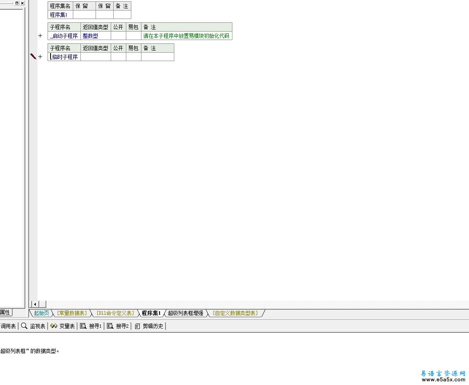Float the left panel using the square icon

point(17,3)
